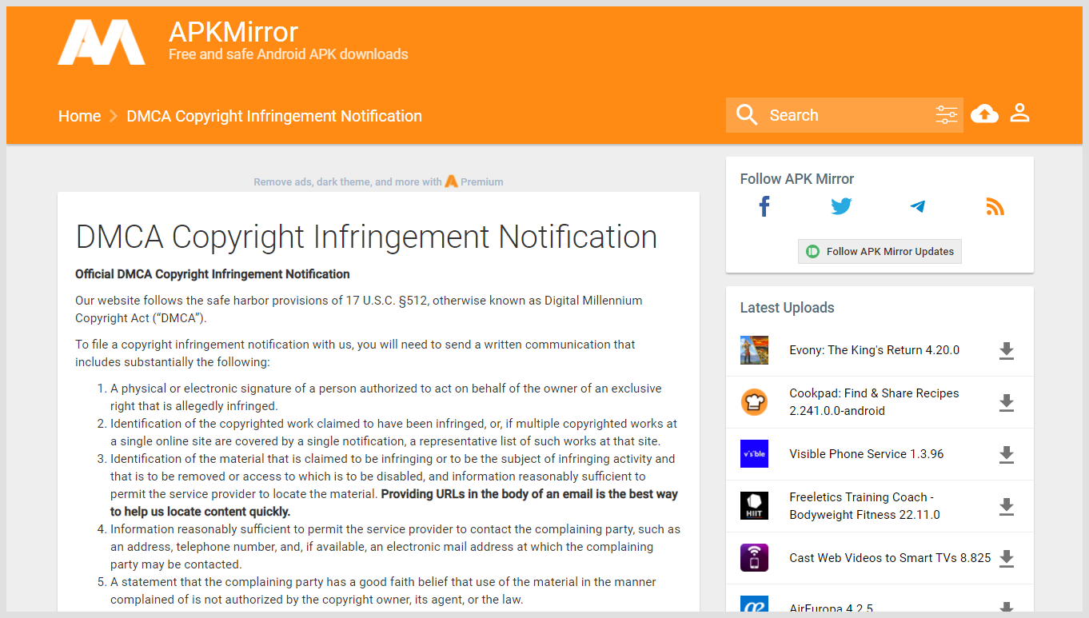This screenshot has width=1089, height=618.
Task: Click the search magnifier icon
Action: point(747,115)
